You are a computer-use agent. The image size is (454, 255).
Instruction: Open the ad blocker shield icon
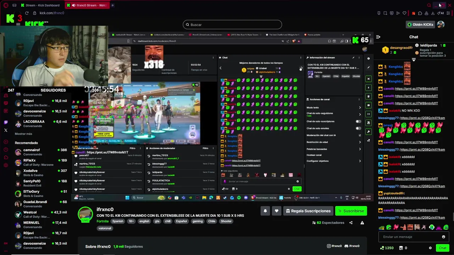coord(392,13)
